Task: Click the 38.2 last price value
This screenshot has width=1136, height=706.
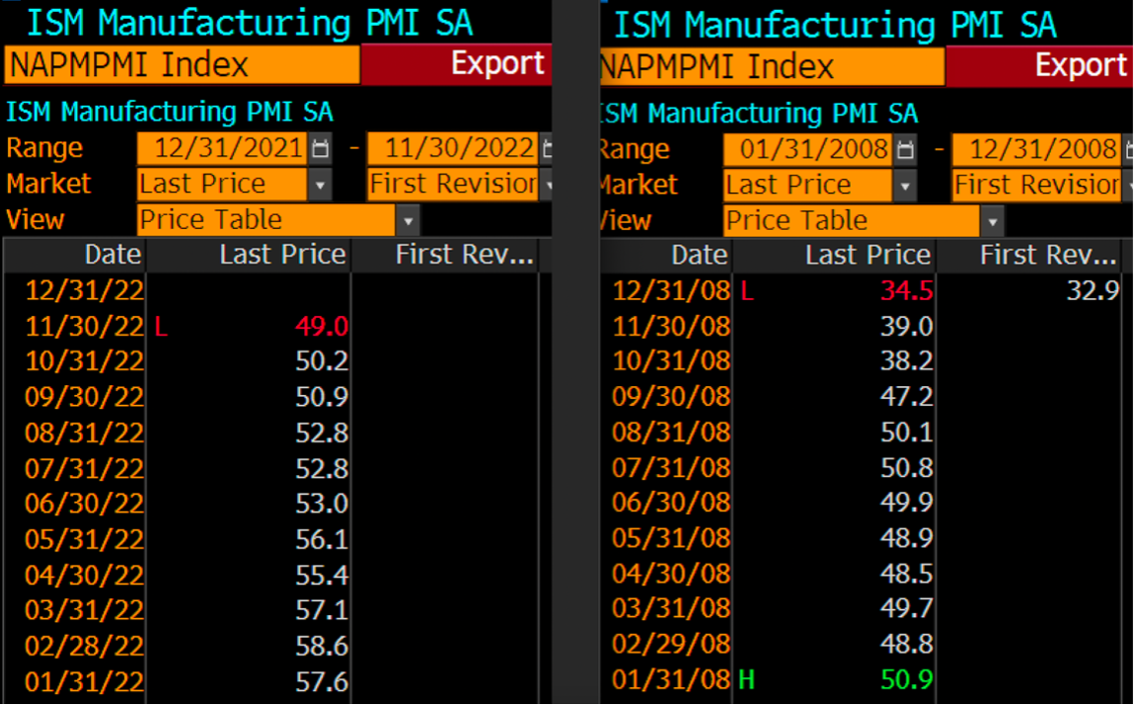Action: [x=906, y=361]
